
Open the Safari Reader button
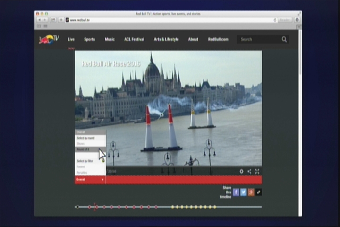285,20
